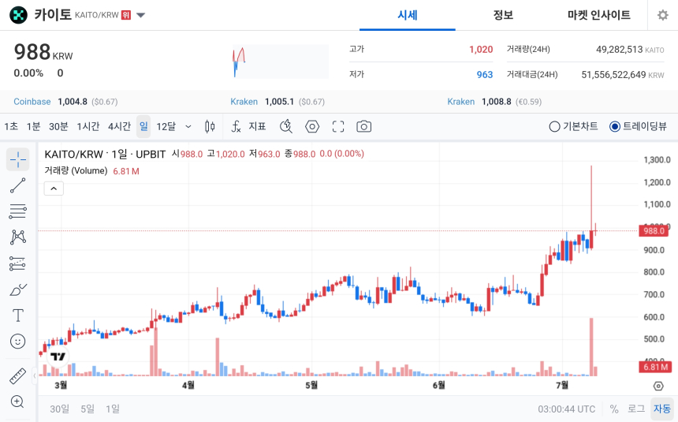
Task: Click the 03:00:44 UTC timezone clock
Action: tap(566, 409)
